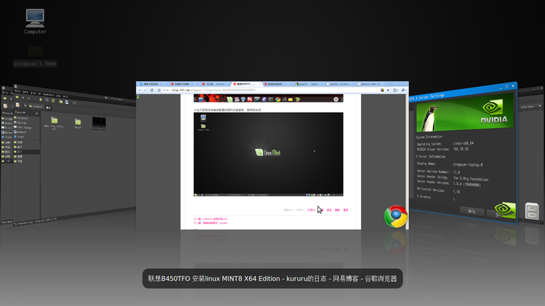The image size is (545, 306).
Task: Open the second green folder in file manager
Action: [x=78, y=121]
